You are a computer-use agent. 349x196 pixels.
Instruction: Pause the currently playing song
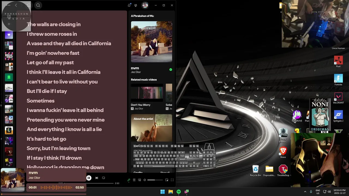click(x=89, y=178)
